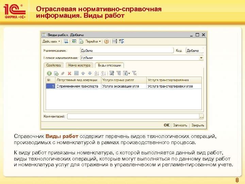
Task: Move the row down with the down arrow
Action: click(x=90, y=73)
